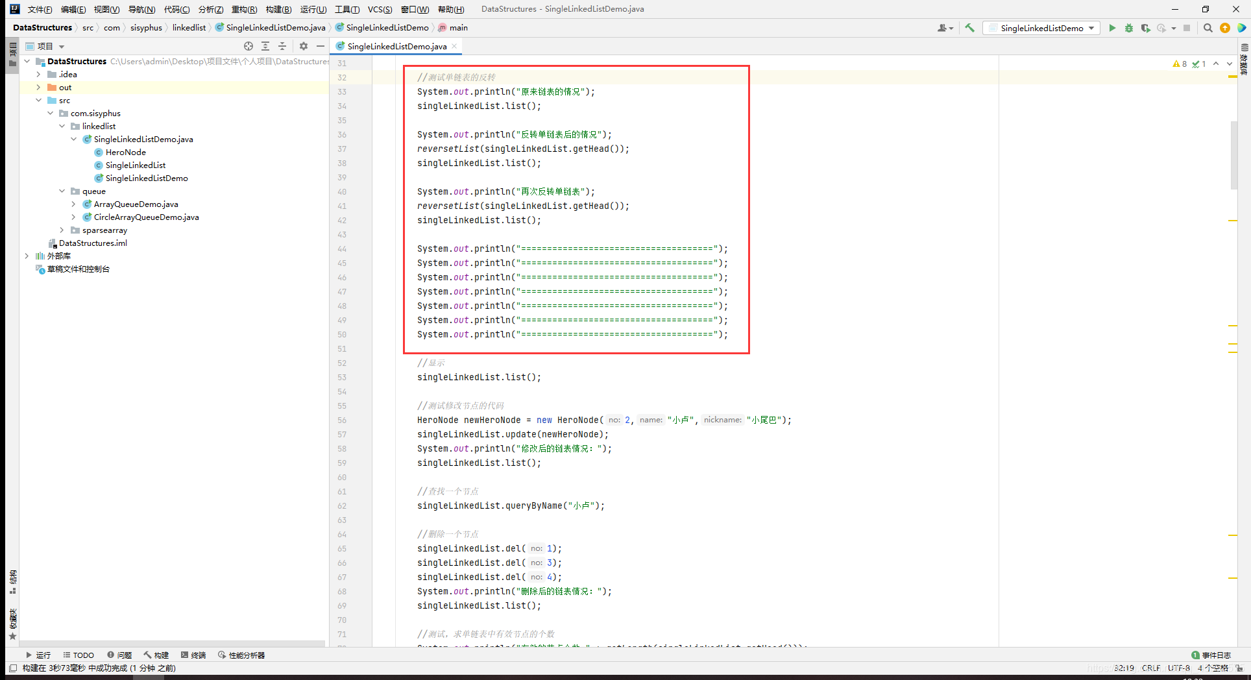
Task: Collapse the linkedlist package
Action: (x=62, y=127)
